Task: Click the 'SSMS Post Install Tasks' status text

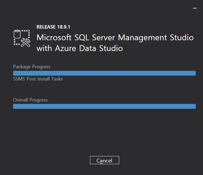Action: click(x=38, y=79)
